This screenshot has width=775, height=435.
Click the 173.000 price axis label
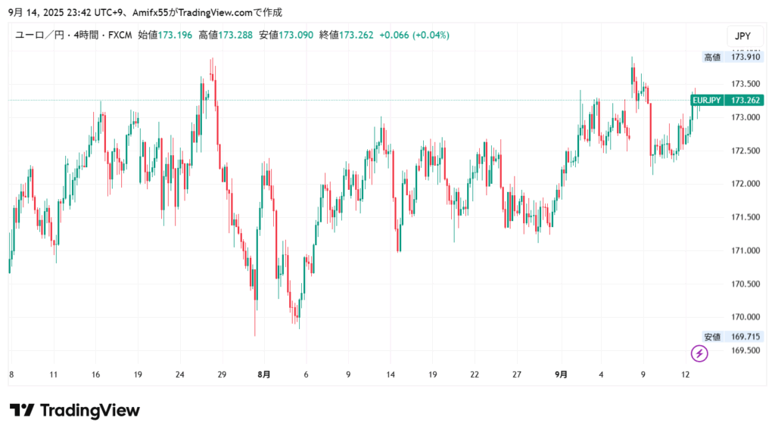pos(744,117)
